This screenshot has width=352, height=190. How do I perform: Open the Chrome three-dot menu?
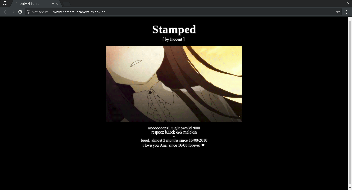click(347, 12)
